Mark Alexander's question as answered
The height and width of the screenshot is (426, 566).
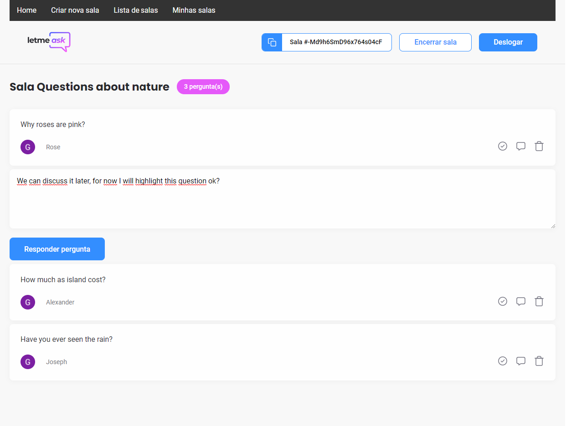coord(503,301)
